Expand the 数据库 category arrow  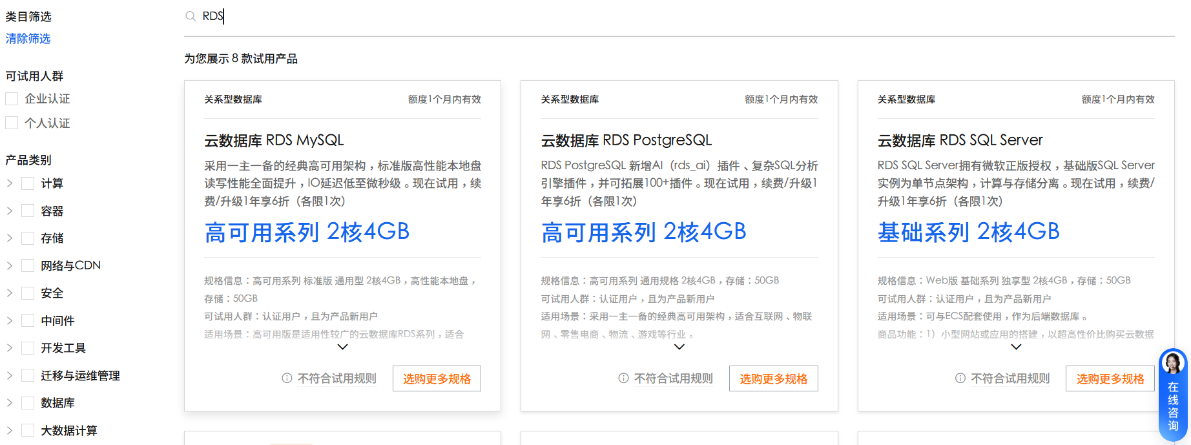pyautogui.click(x=10, y=403)
